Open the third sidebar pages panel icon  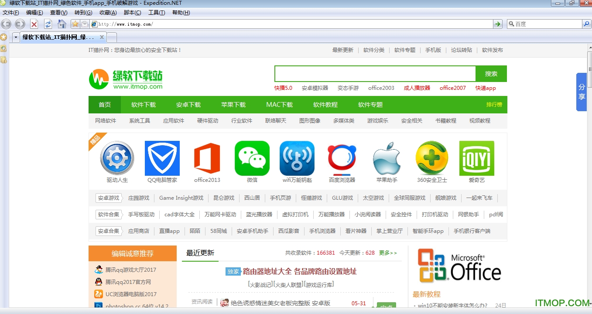coord(3,60)
